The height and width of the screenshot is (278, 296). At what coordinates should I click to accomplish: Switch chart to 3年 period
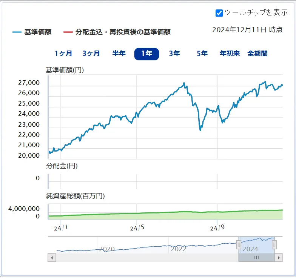coord(174,54)
